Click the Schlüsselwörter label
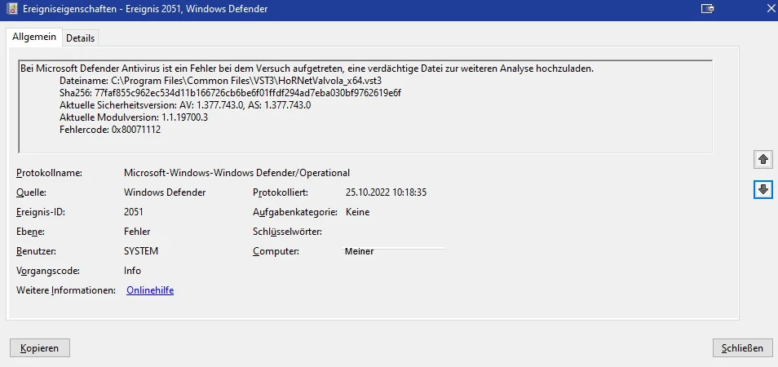Image resolution: width=778 pixels, height=367 pixels. click(x=287, y=232)
